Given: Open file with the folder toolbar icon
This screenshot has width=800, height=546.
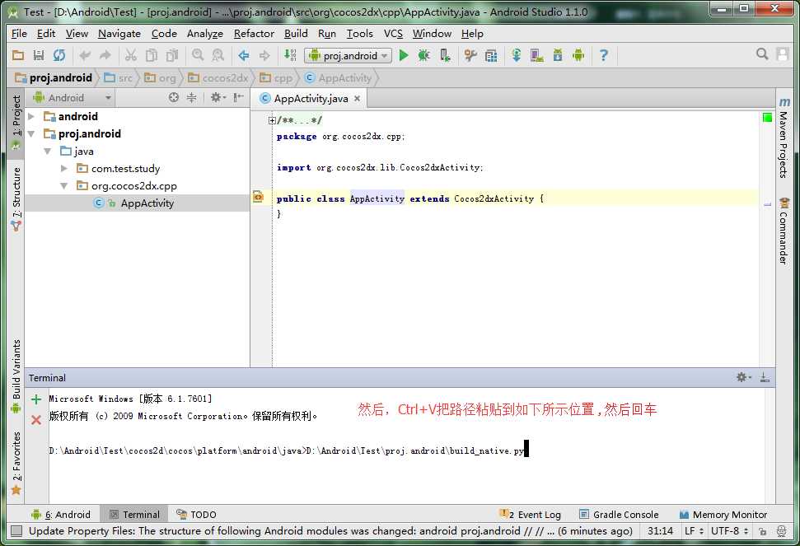Looking at the screenshot, I should 18,55.
